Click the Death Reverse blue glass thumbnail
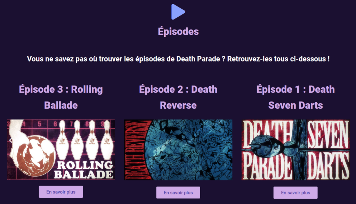356x204 pixels. [178, 150]
